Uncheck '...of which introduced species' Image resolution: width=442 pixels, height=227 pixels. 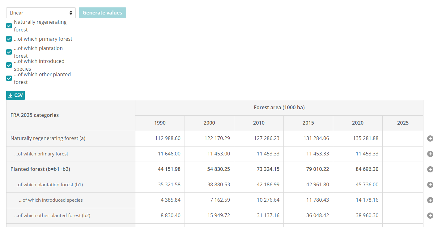[x=9, y=65]
